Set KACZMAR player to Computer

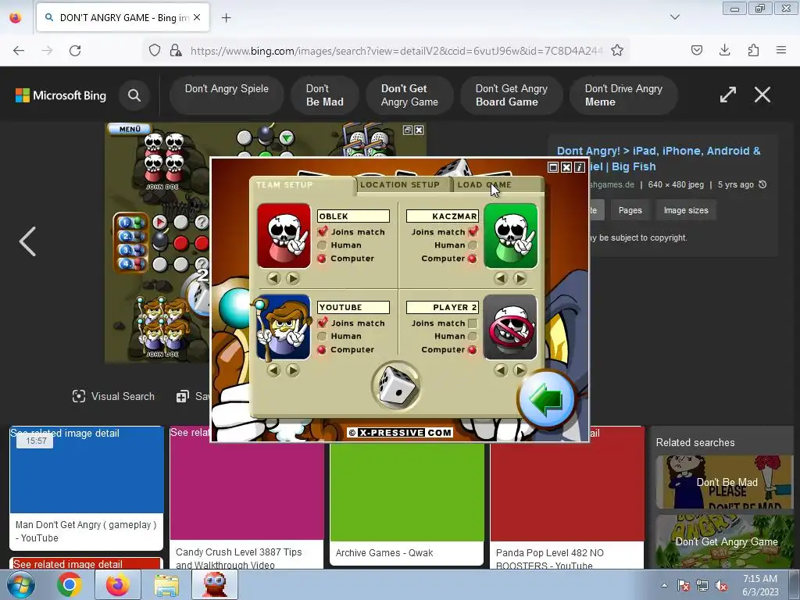click(473, 259)
